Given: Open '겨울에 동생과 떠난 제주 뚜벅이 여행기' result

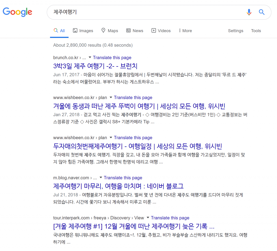Looking at the screenshot, I should tap(139, 106).
